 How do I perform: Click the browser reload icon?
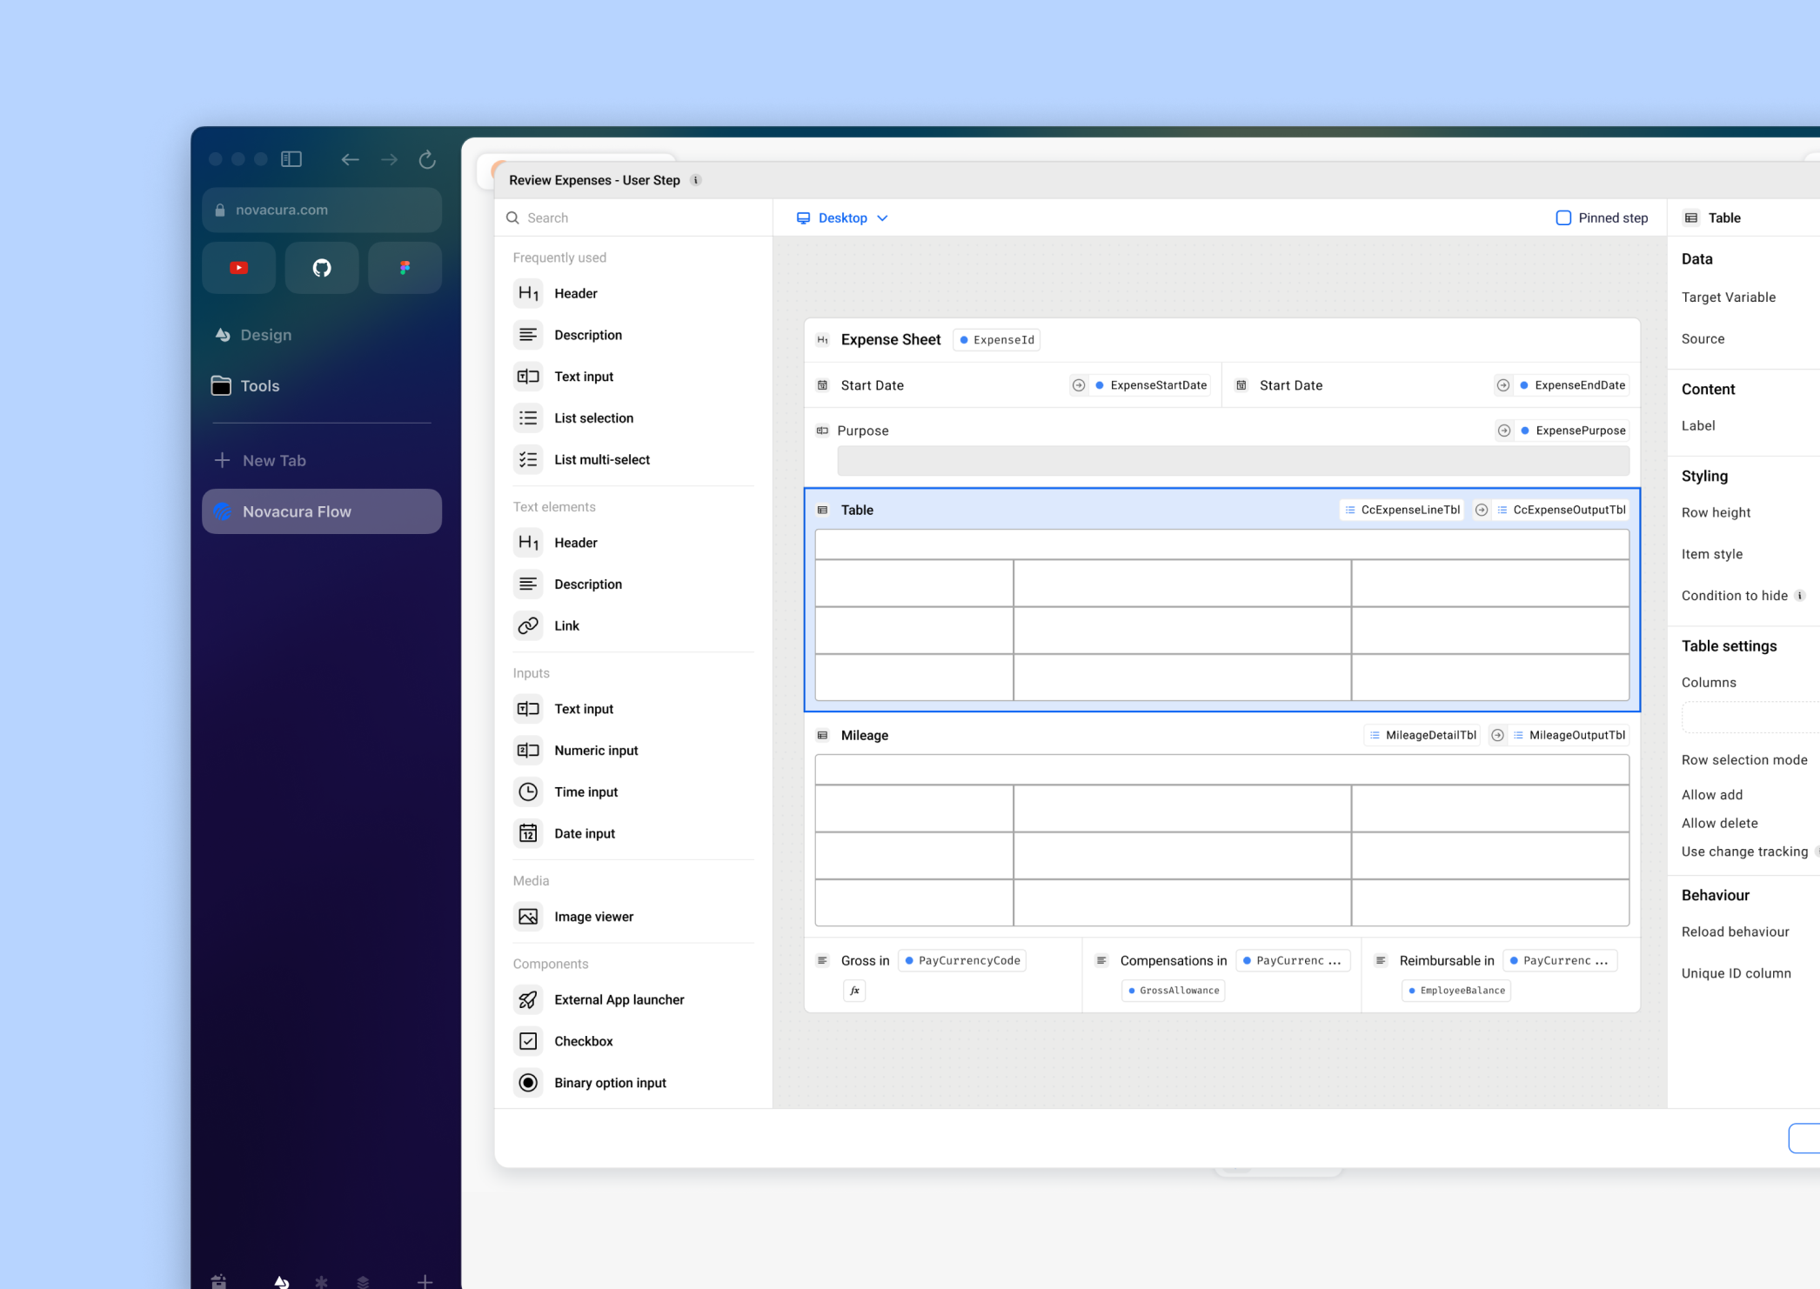(x=427, y=159)
